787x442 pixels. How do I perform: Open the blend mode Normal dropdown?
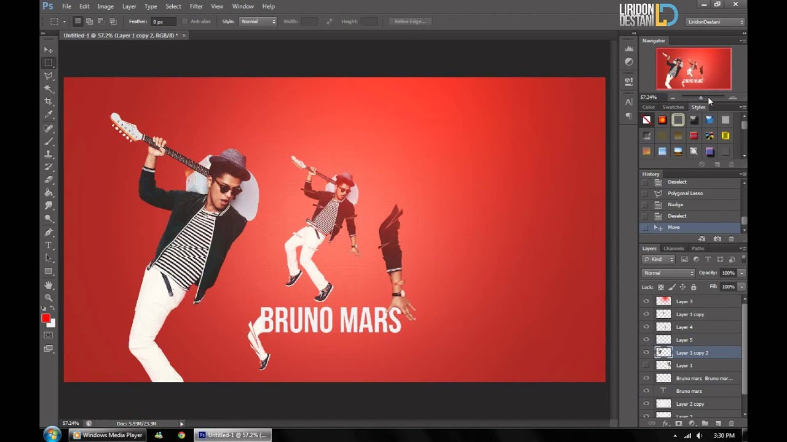668,273
